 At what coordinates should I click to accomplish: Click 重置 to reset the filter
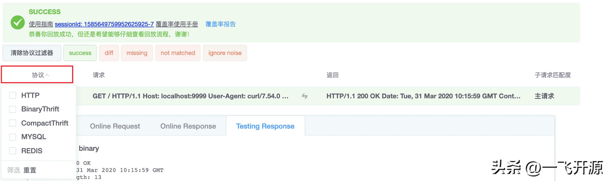(30, 170)
